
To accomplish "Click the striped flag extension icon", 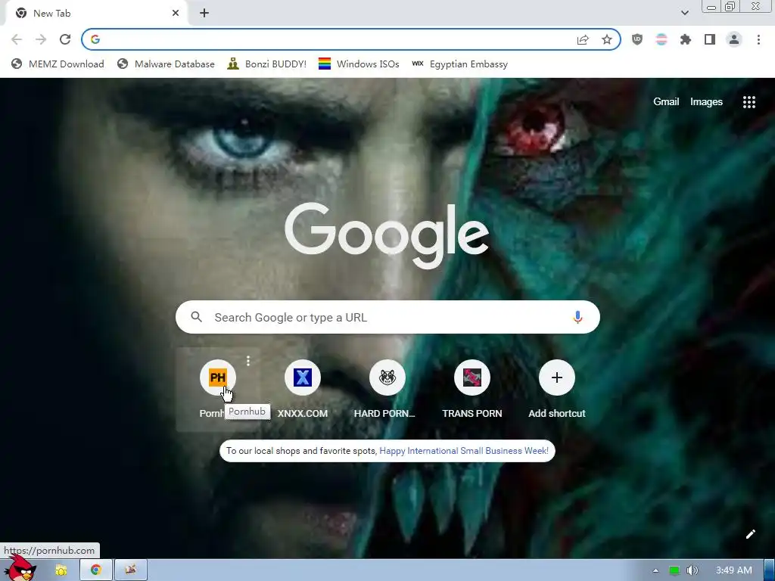I will 661,39.
